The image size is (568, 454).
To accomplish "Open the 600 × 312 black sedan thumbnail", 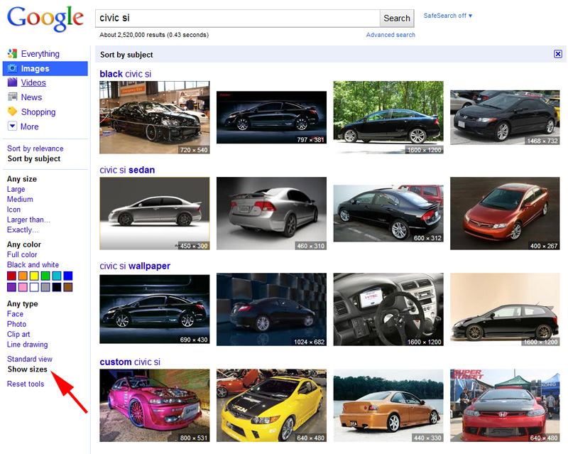I will (388, 213).
